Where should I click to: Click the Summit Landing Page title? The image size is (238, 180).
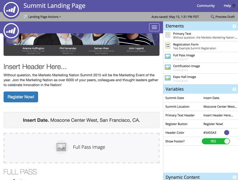pos(54,6)
